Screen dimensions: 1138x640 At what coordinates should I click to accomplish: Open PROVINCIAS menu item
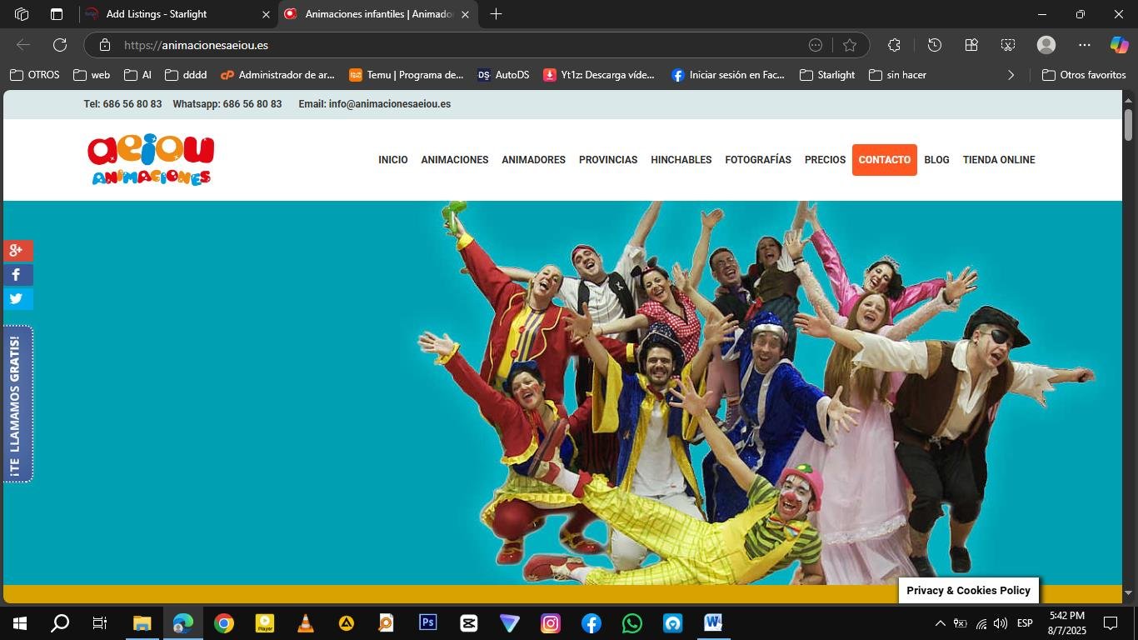(x=608, y=160)
